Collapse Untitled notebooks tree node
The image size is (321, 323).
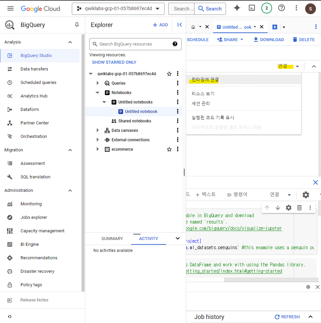[x=104, y=102]
